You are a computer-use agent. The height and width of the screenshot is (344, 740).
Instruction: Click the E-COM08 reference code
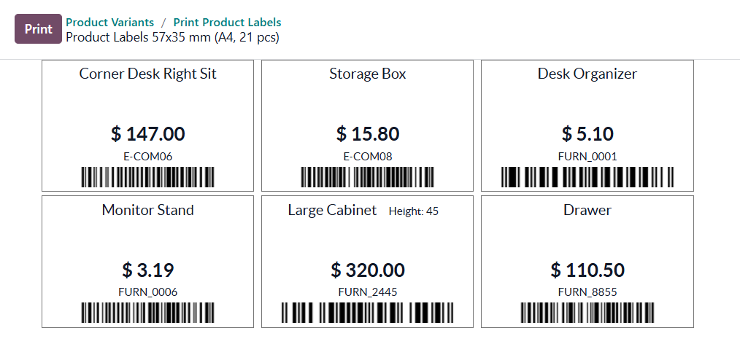coord(368,156)
